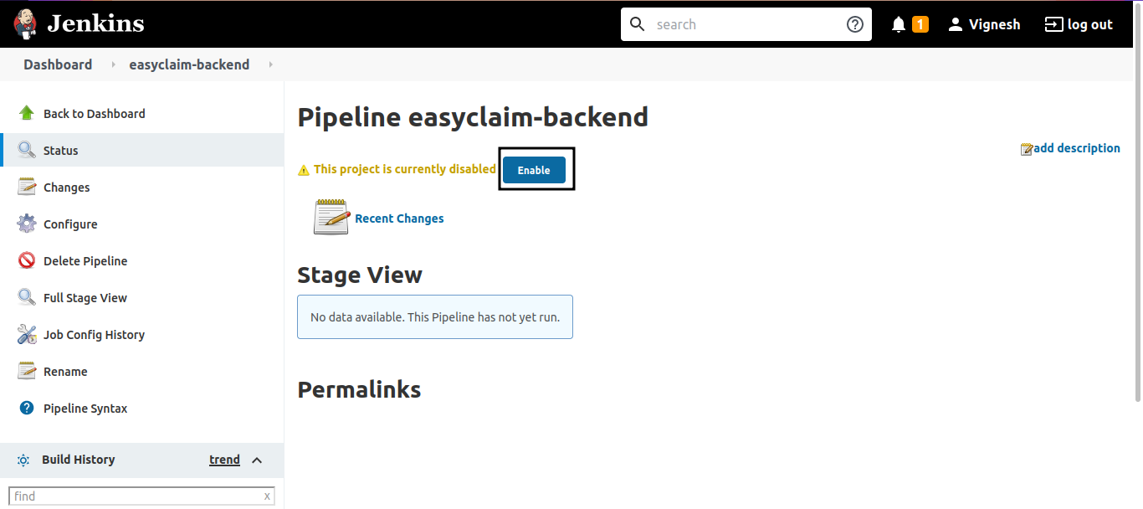Viewport: 1143px width, 509px height.
Task: Open Changes in the sidebar
Action: (67, 188)
